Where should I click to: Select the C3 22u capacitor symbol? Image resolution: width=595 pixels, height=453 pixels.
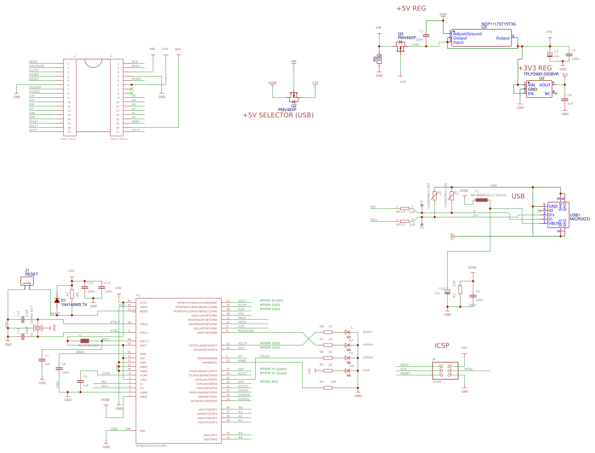coord(550,54)
